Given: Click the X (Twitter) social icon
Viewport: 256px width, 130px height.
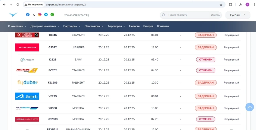Looking at the screenshot, I should (x=34, y=15).
